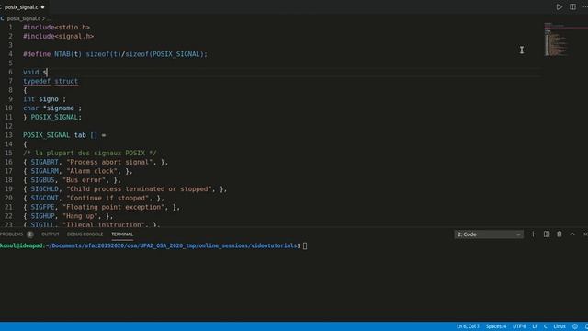Change indentation via 'Spaces: 4'
This screenshot has width=588, height=331.
(496, 326)
